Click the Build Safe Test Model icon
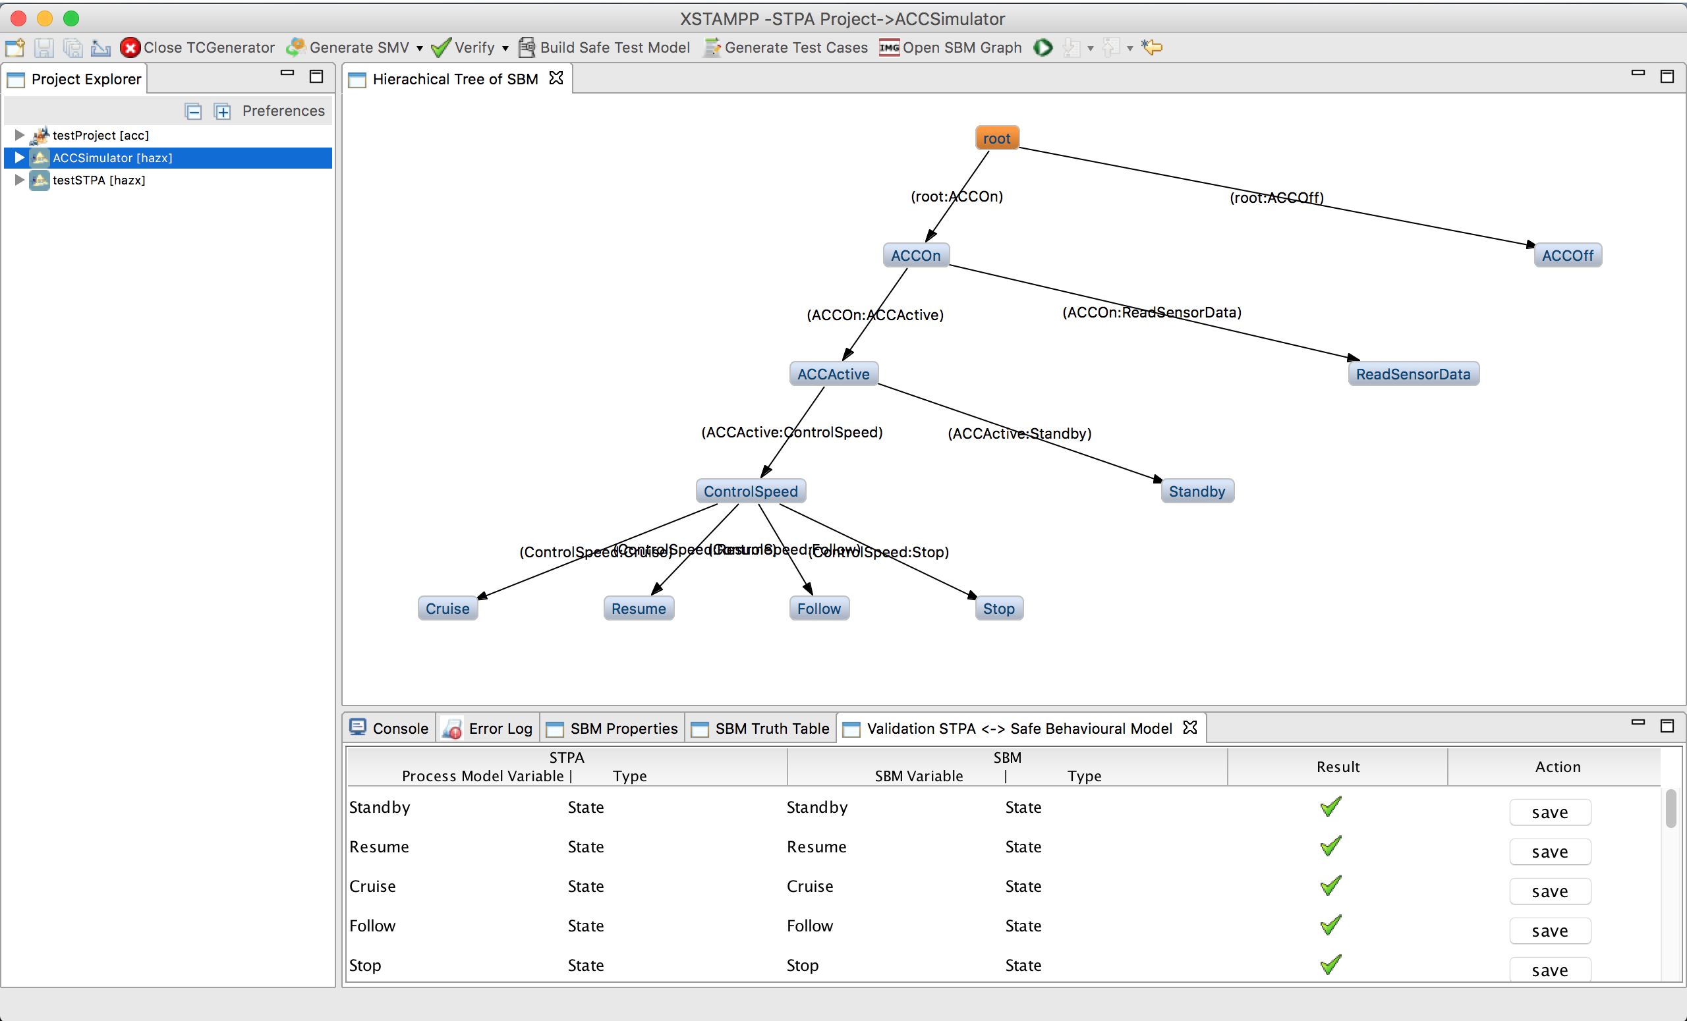The image size is (1687, 1021). 527,47
